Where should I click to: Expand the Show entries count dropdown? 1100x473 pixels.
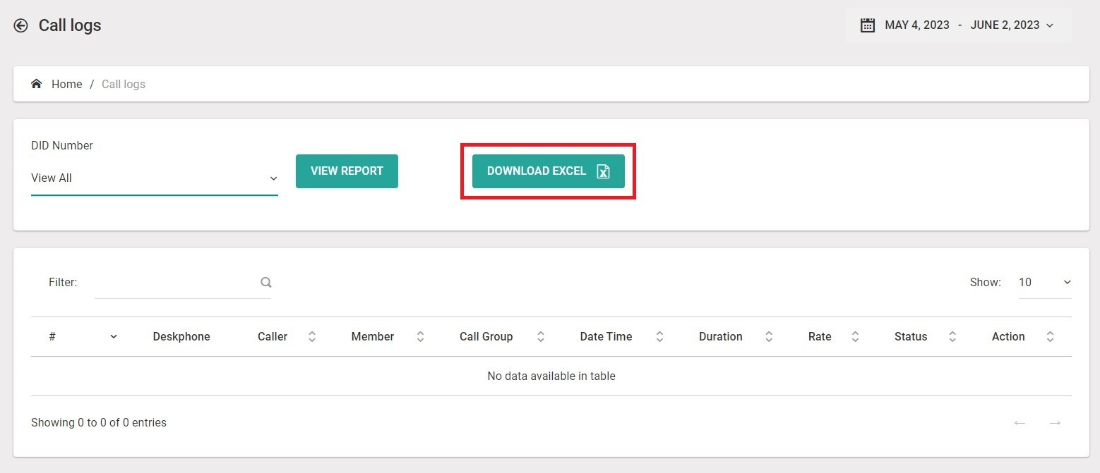tap(1044, 283)
